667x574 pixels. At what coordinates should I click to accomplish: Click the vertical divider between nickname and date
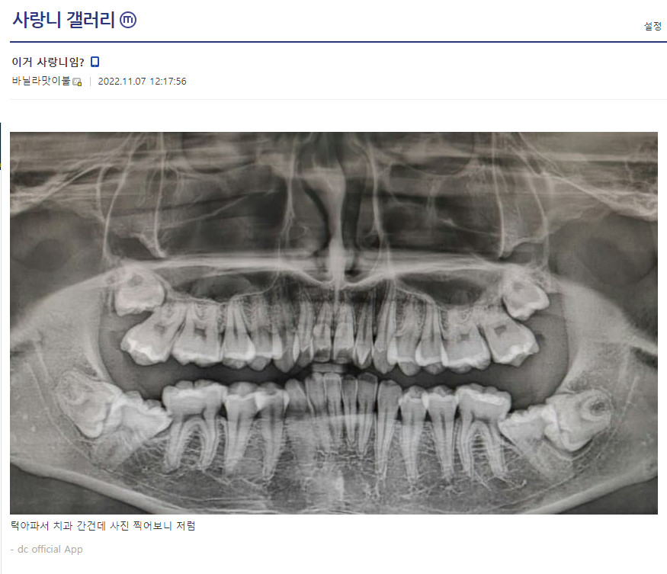[x=90, y=82]
